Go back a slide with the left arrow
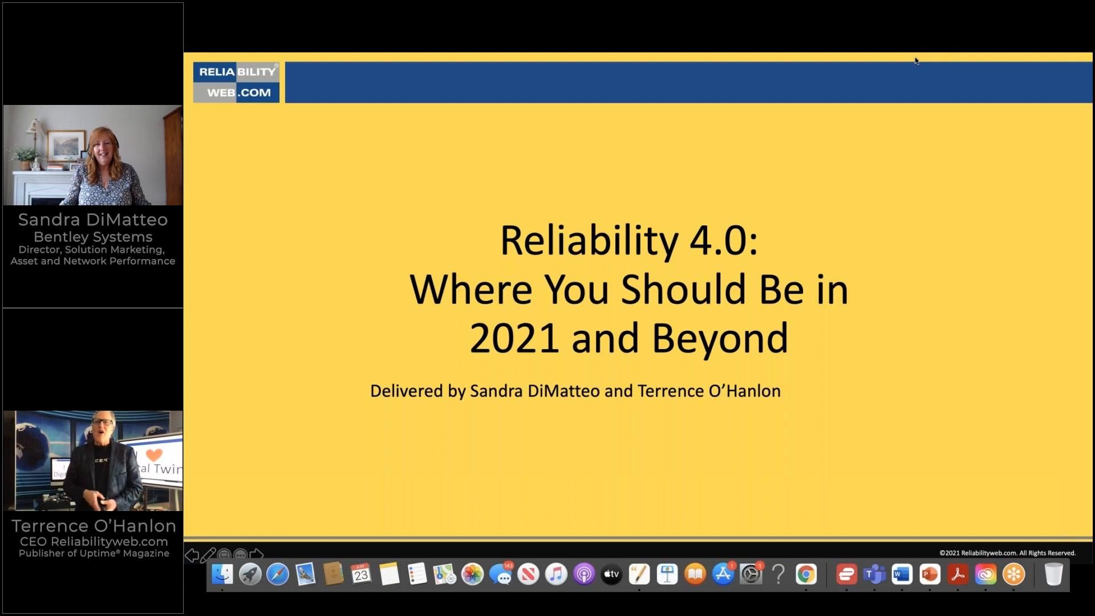The image size is (1095, 616). (192, 554)
